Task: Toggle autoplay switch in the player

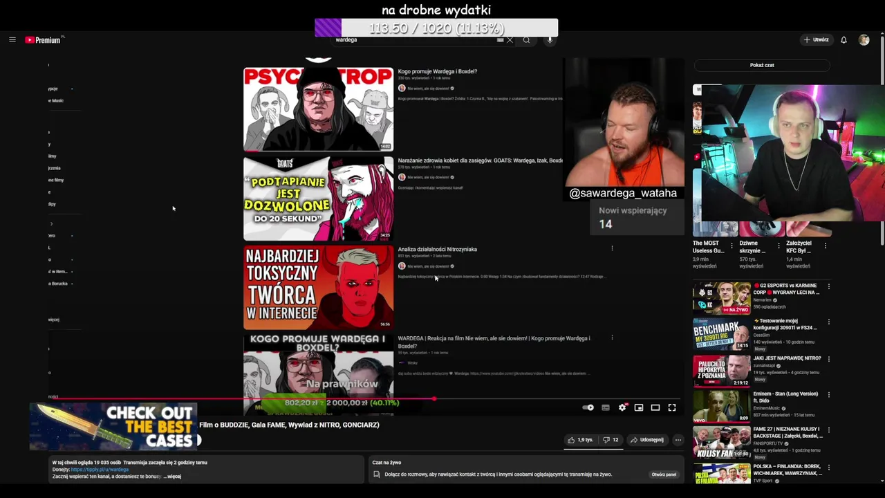Action: point(588,408)
